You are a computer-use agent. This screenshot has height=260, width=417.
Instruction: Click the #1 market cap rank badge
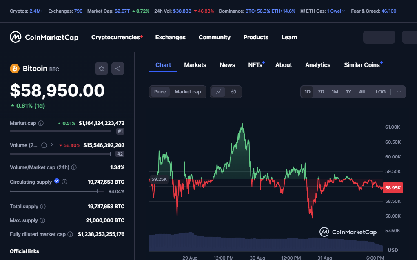120,131
